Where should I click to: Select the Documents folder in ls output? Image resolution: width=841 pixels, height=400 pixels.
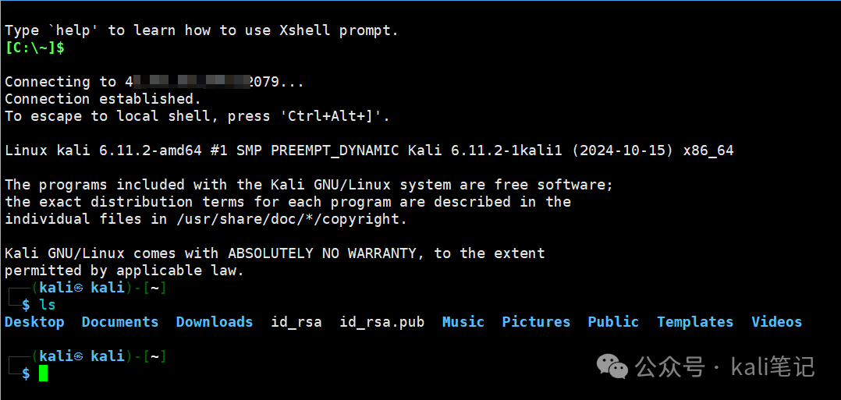click(x=120, y=322)
